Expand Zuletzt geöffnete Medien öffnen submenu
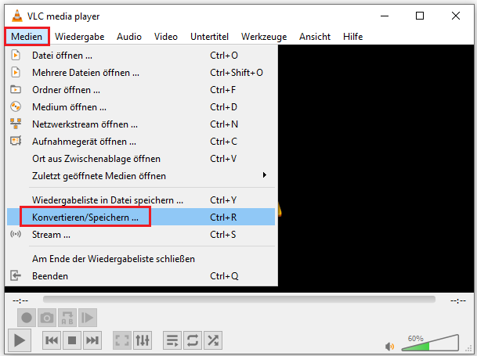This screenshot has width=477, height=356. (x=141, y=176)
